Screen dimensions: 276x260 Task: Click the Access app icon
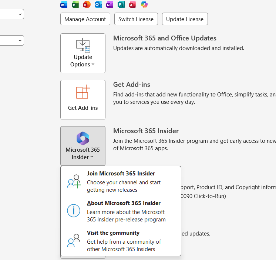pyautogui.click(x=132, y=4)
